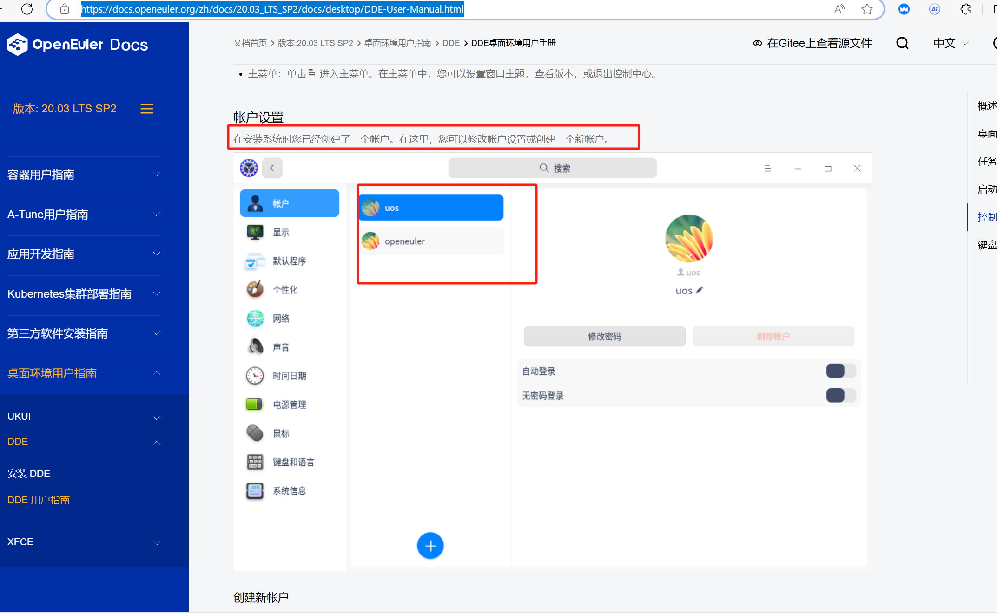Click the browser refresh icon
Screen dimensions: 997x613
point(27,9)
